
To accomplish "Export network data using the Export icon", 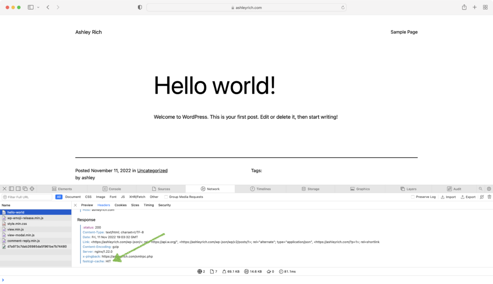I will click(468, 197).
